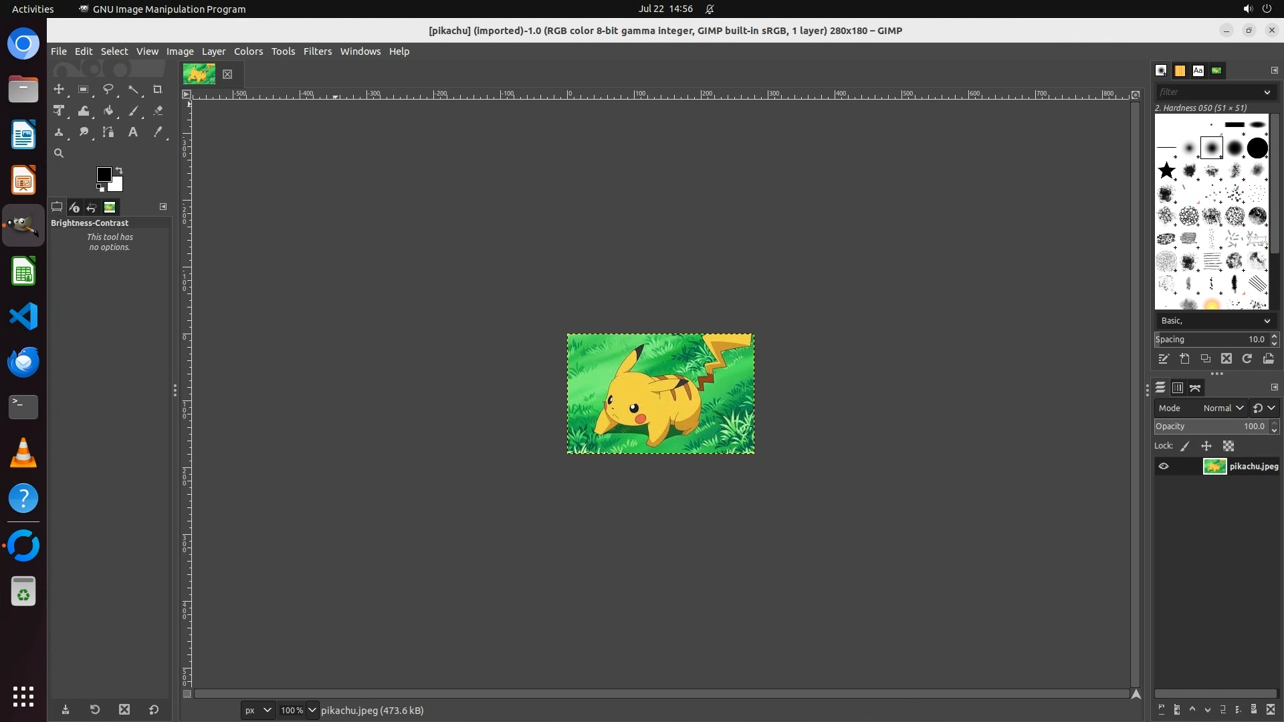Select the Crop tool
Image resolution: width=1284 pixels, height=722 pixels.
(158, 90)
